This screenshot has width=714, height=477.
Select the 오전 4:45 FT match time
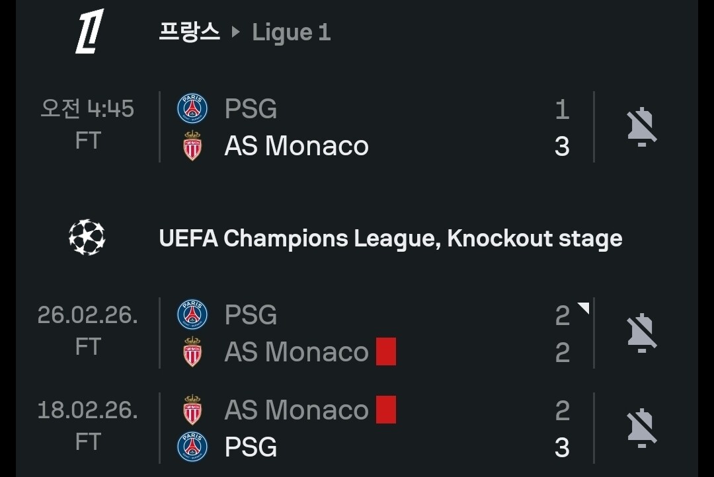point(87,125)
